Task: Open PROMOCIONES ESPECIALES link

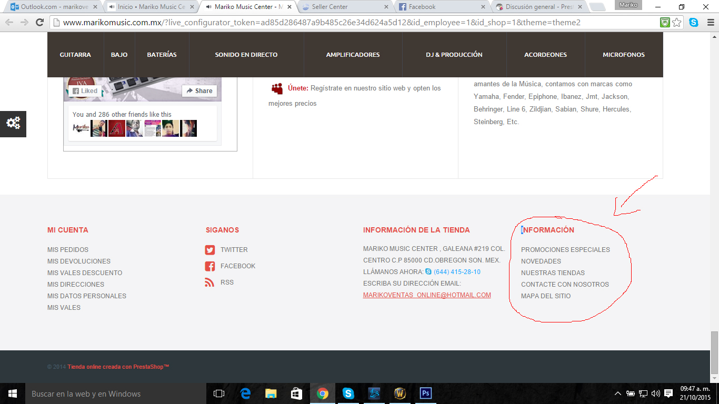Action: (565, 250)
